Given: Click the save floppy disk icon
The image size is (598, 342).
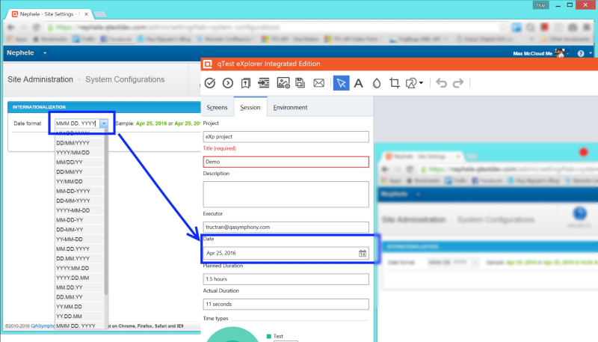Looking at the screenshot, I should pos(300,83).
